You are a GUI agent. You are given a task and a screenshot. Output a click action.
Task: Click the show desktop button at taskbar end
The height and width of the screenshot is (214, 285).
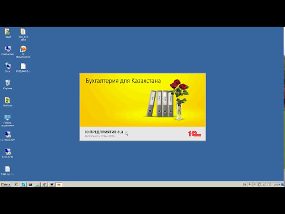(283, 184)
